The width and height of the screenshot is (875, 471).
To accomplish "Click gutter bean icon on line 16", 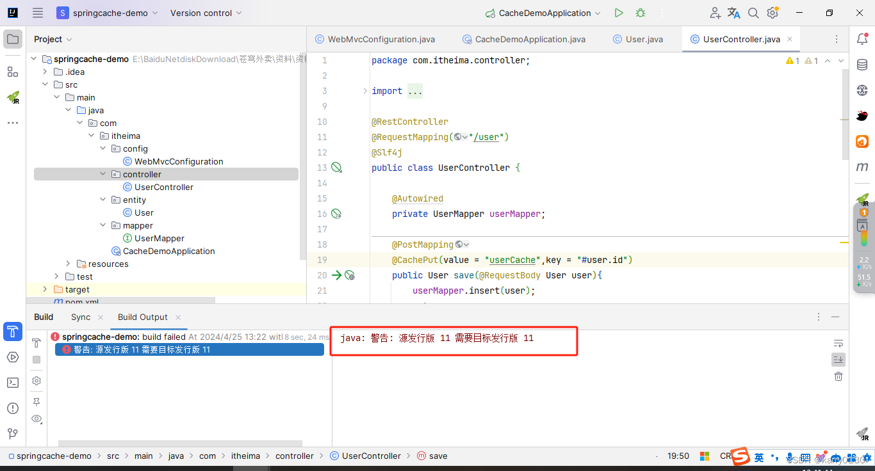I will pos(336,214).
